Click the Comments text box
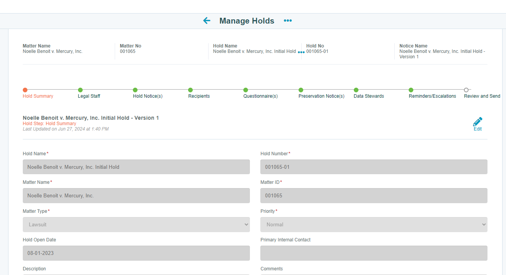This screenshot has height=275, width=506. pos(374,274)
